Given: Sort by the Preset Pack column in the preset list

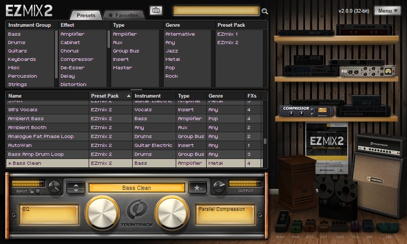Looking at the screenshot, I should pyautogui.click(x=111, y=96).
